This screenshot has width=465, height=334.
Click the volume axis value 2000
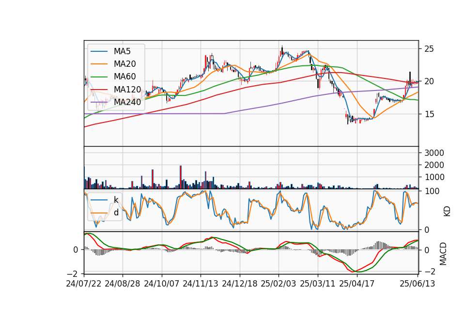pyautogui.click(x=434, y=165)
